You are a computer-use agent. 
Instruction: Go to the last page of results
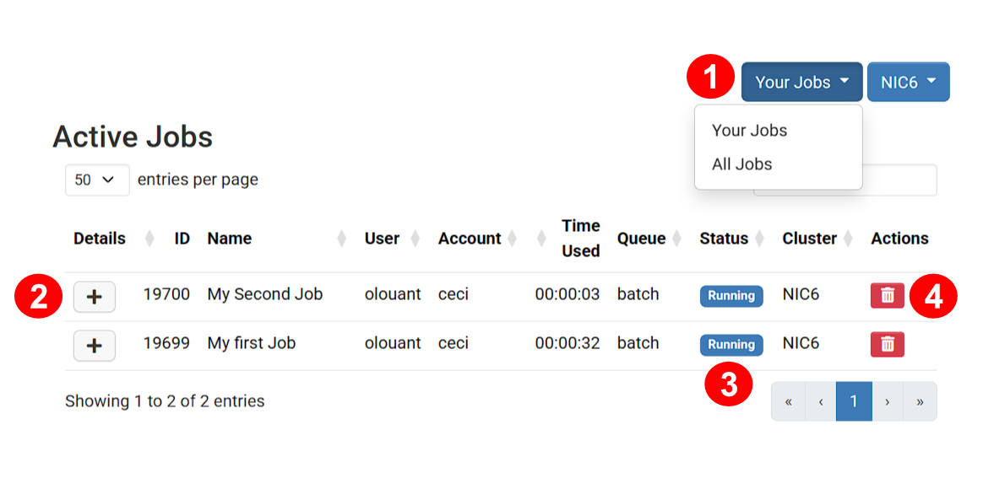(x=920, y=401)
